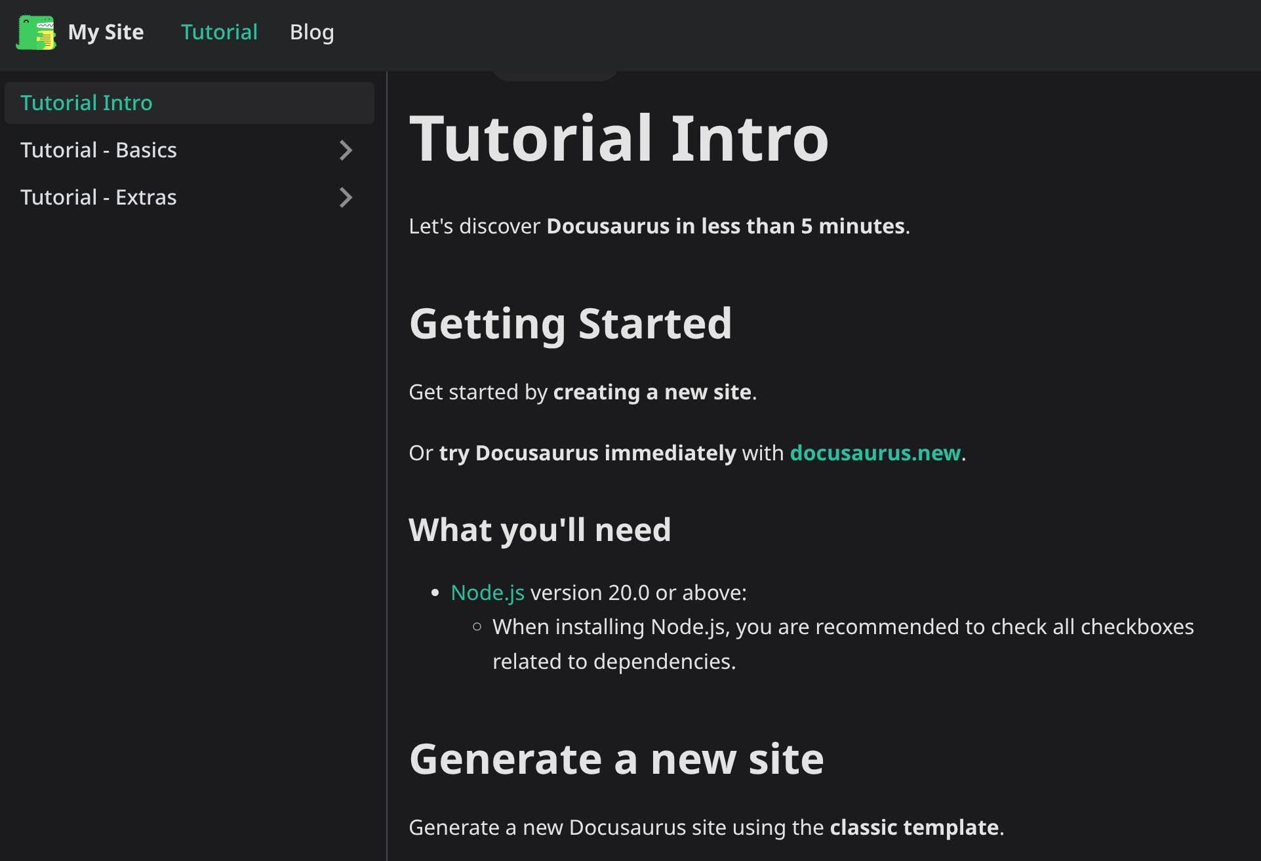Click the What you'll need subheading
Image resolution: width=1261 pixels, height=861 pixels.
tap(539, 530)
